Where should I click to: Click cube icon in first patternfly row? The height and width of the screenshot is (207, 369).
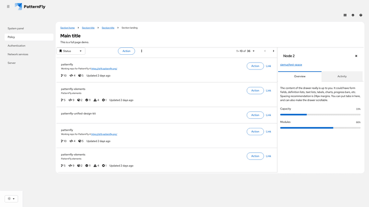coord(80,75)
